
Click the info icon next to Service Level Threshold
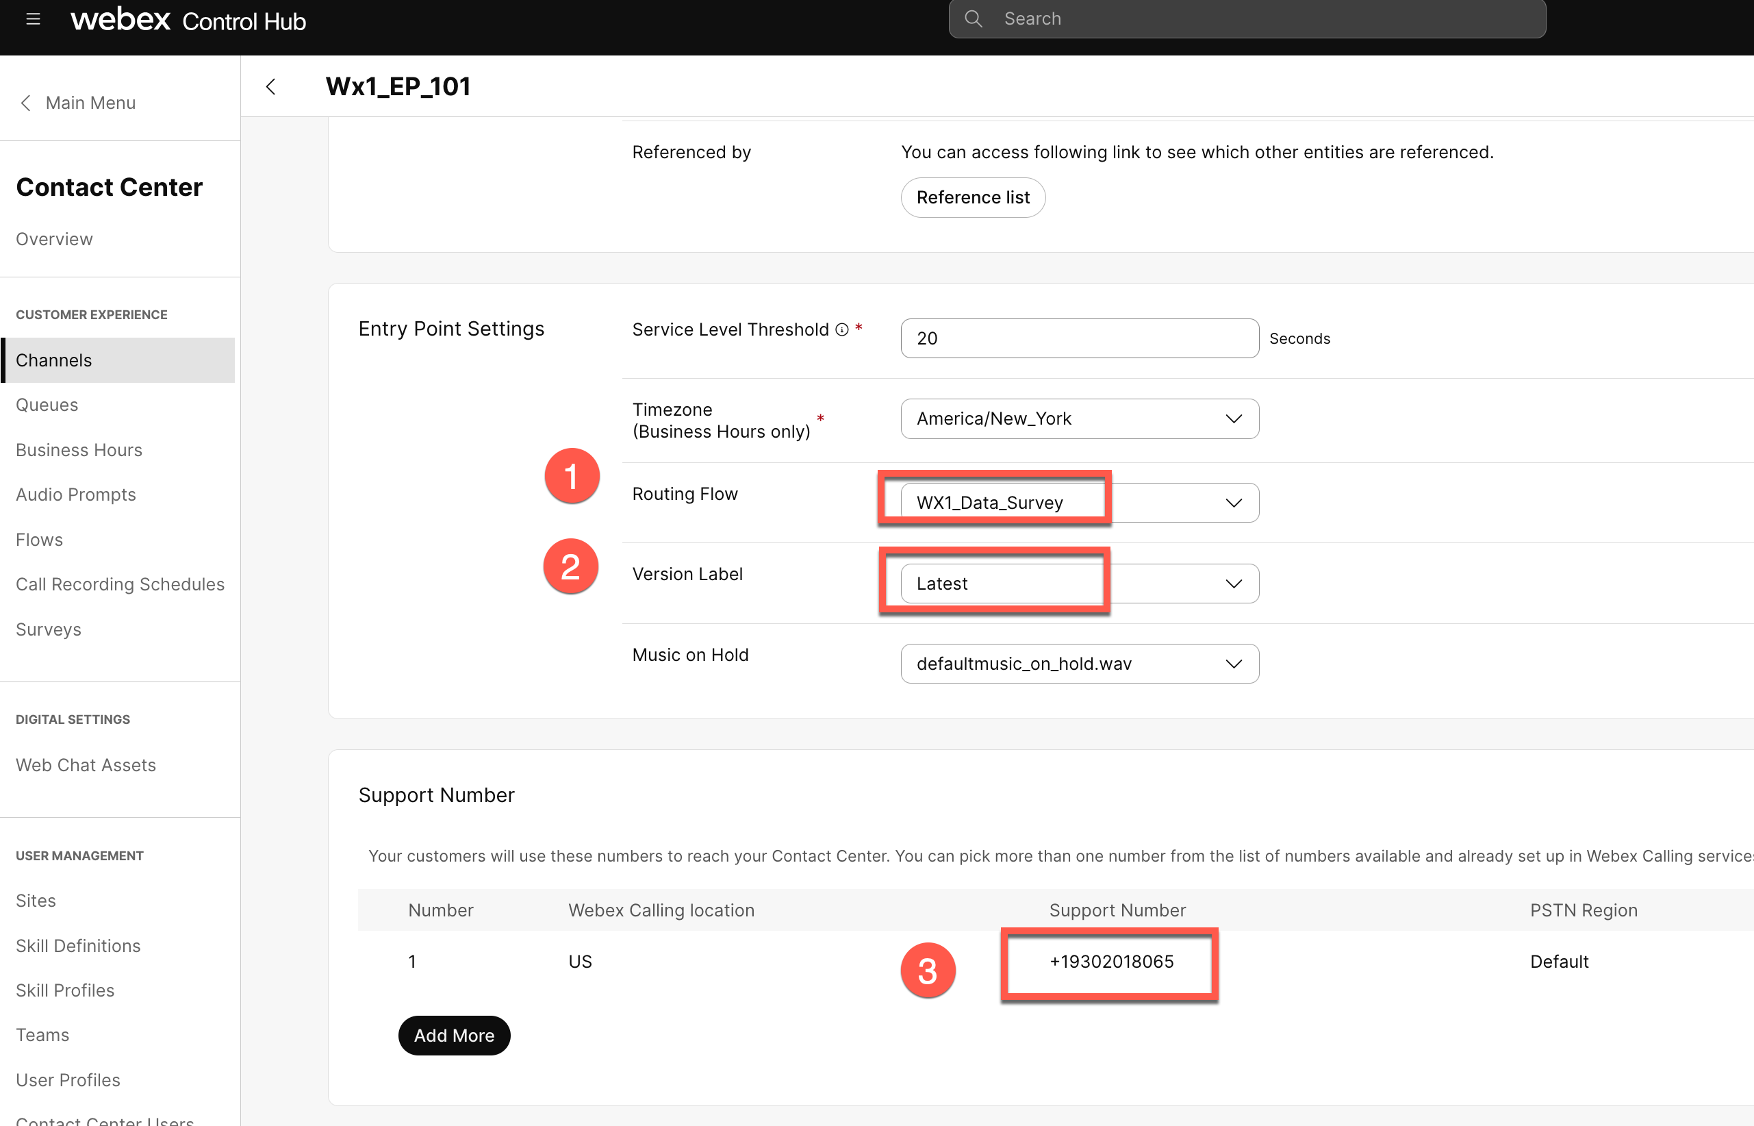[842, 329]
